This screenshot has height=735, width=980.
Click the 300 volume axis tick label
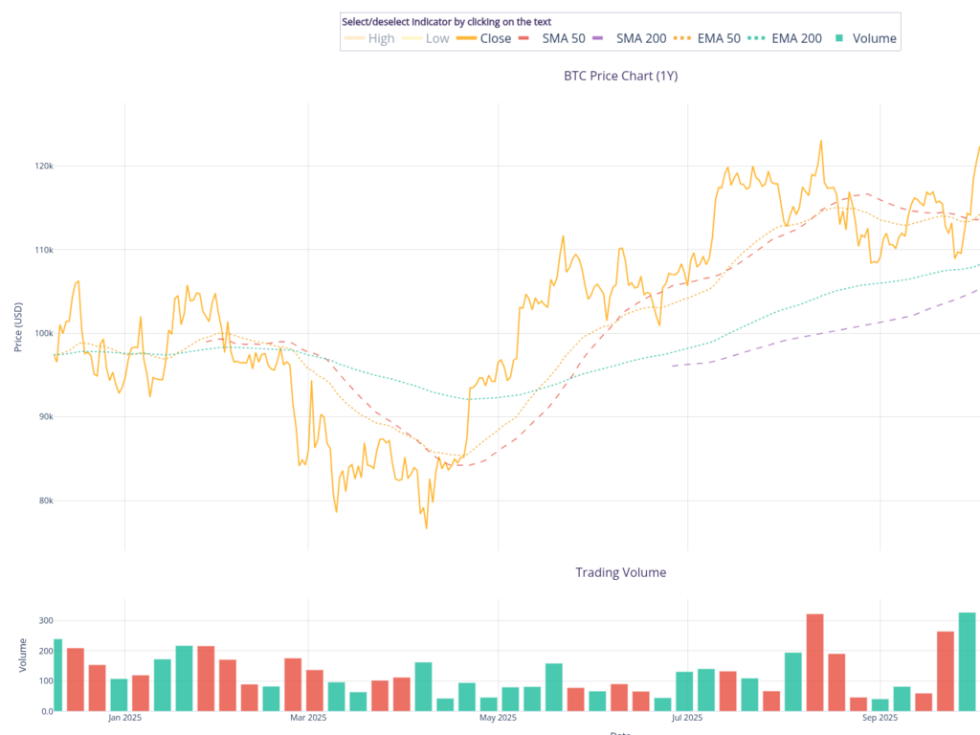coord(44,620)
